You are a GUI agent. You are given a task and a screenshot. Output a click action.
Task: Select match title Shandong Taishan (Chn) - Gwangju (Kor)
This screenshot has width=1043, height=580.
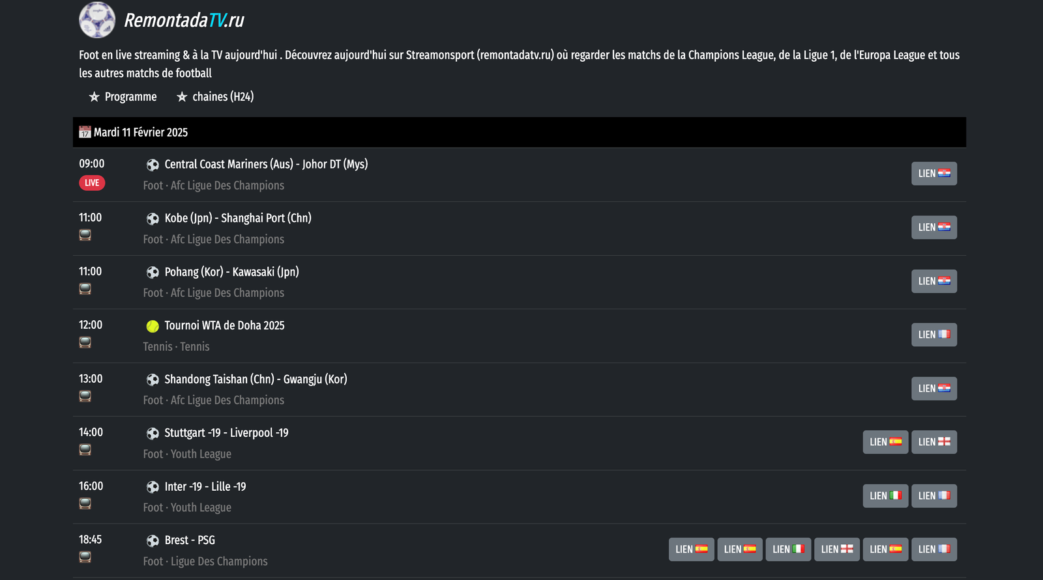click(x=256, y=379)
